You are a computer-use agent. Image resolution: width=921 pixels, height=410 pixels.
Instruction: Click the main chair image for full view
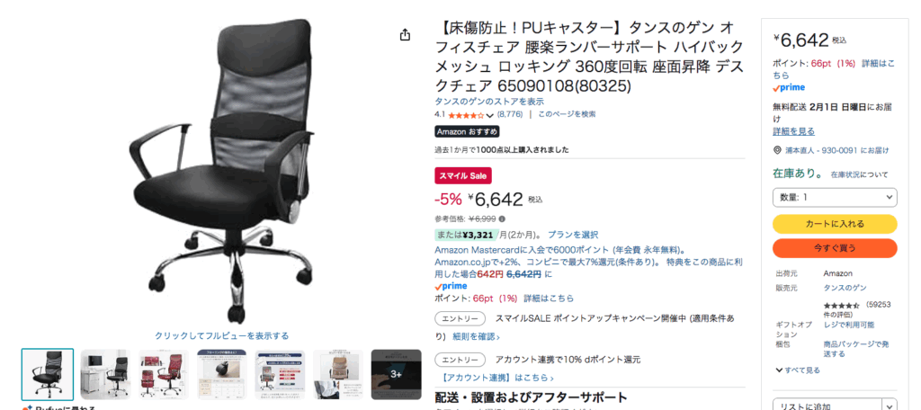click(x=221, y=170)
